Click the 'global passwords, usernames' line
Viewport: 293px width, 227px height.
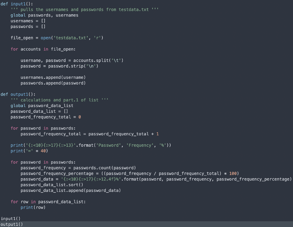(x=44, y=15)
